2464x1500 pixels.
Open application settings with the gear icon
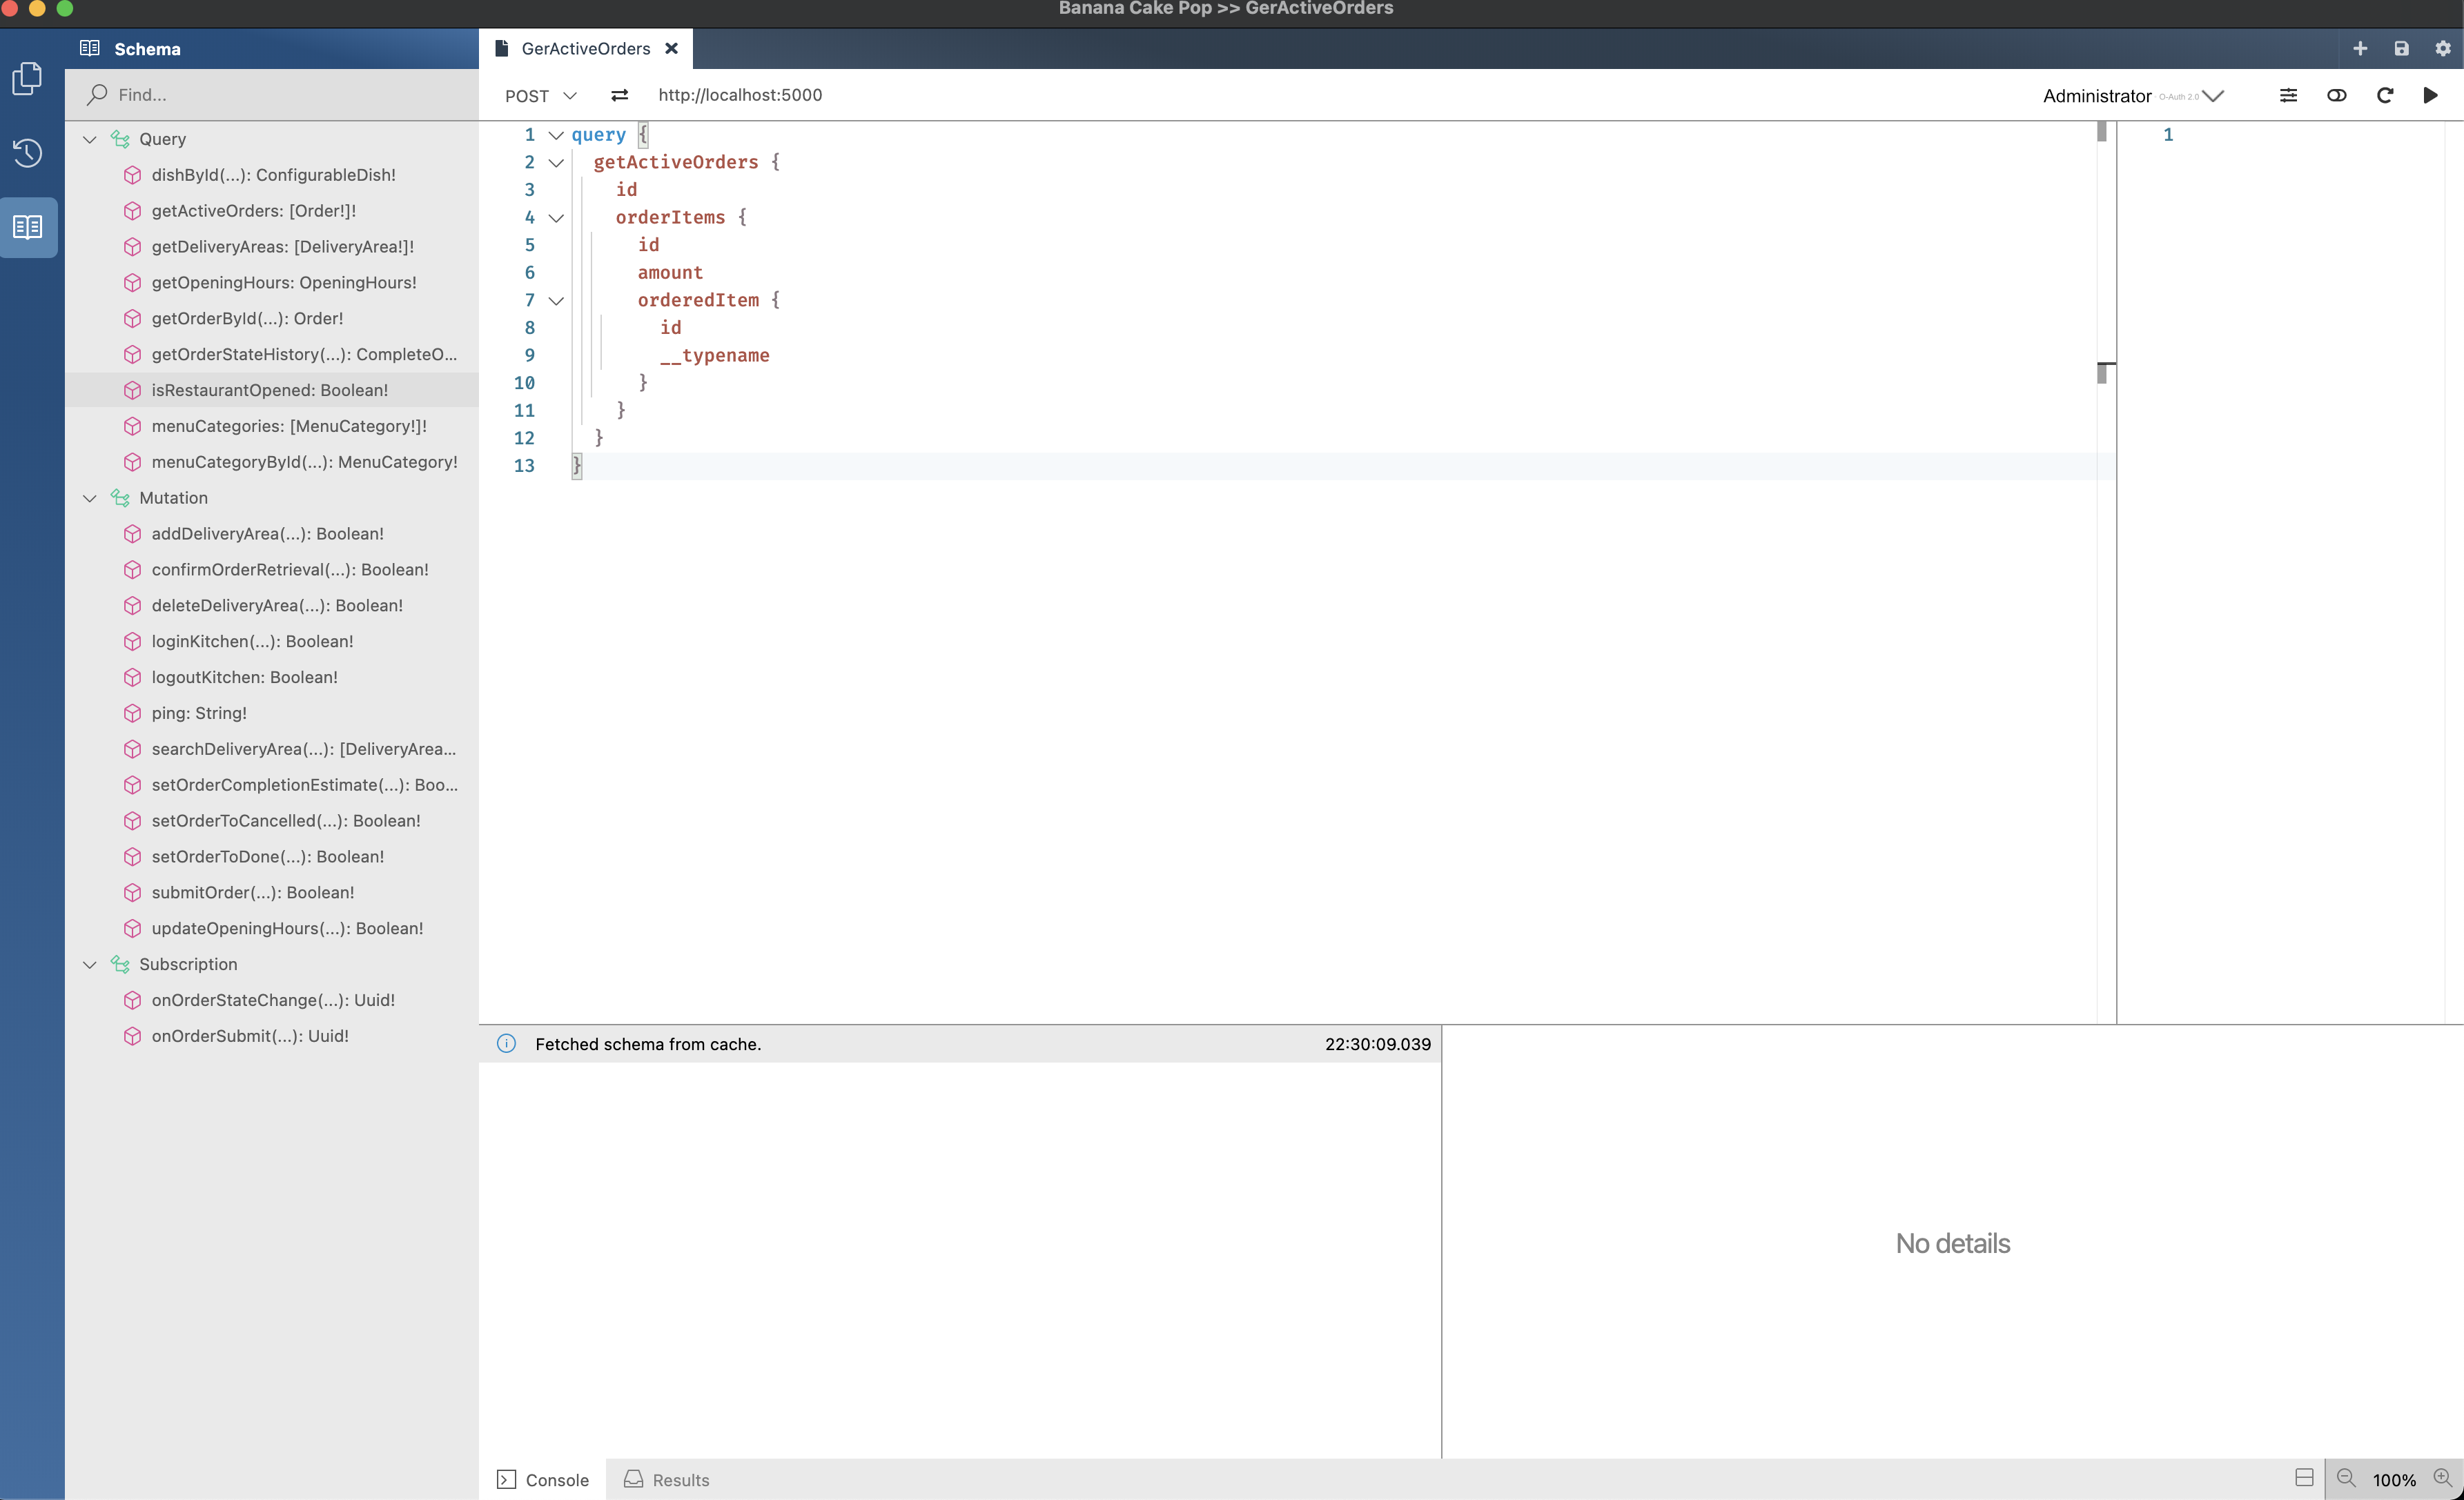(2443, 48)
